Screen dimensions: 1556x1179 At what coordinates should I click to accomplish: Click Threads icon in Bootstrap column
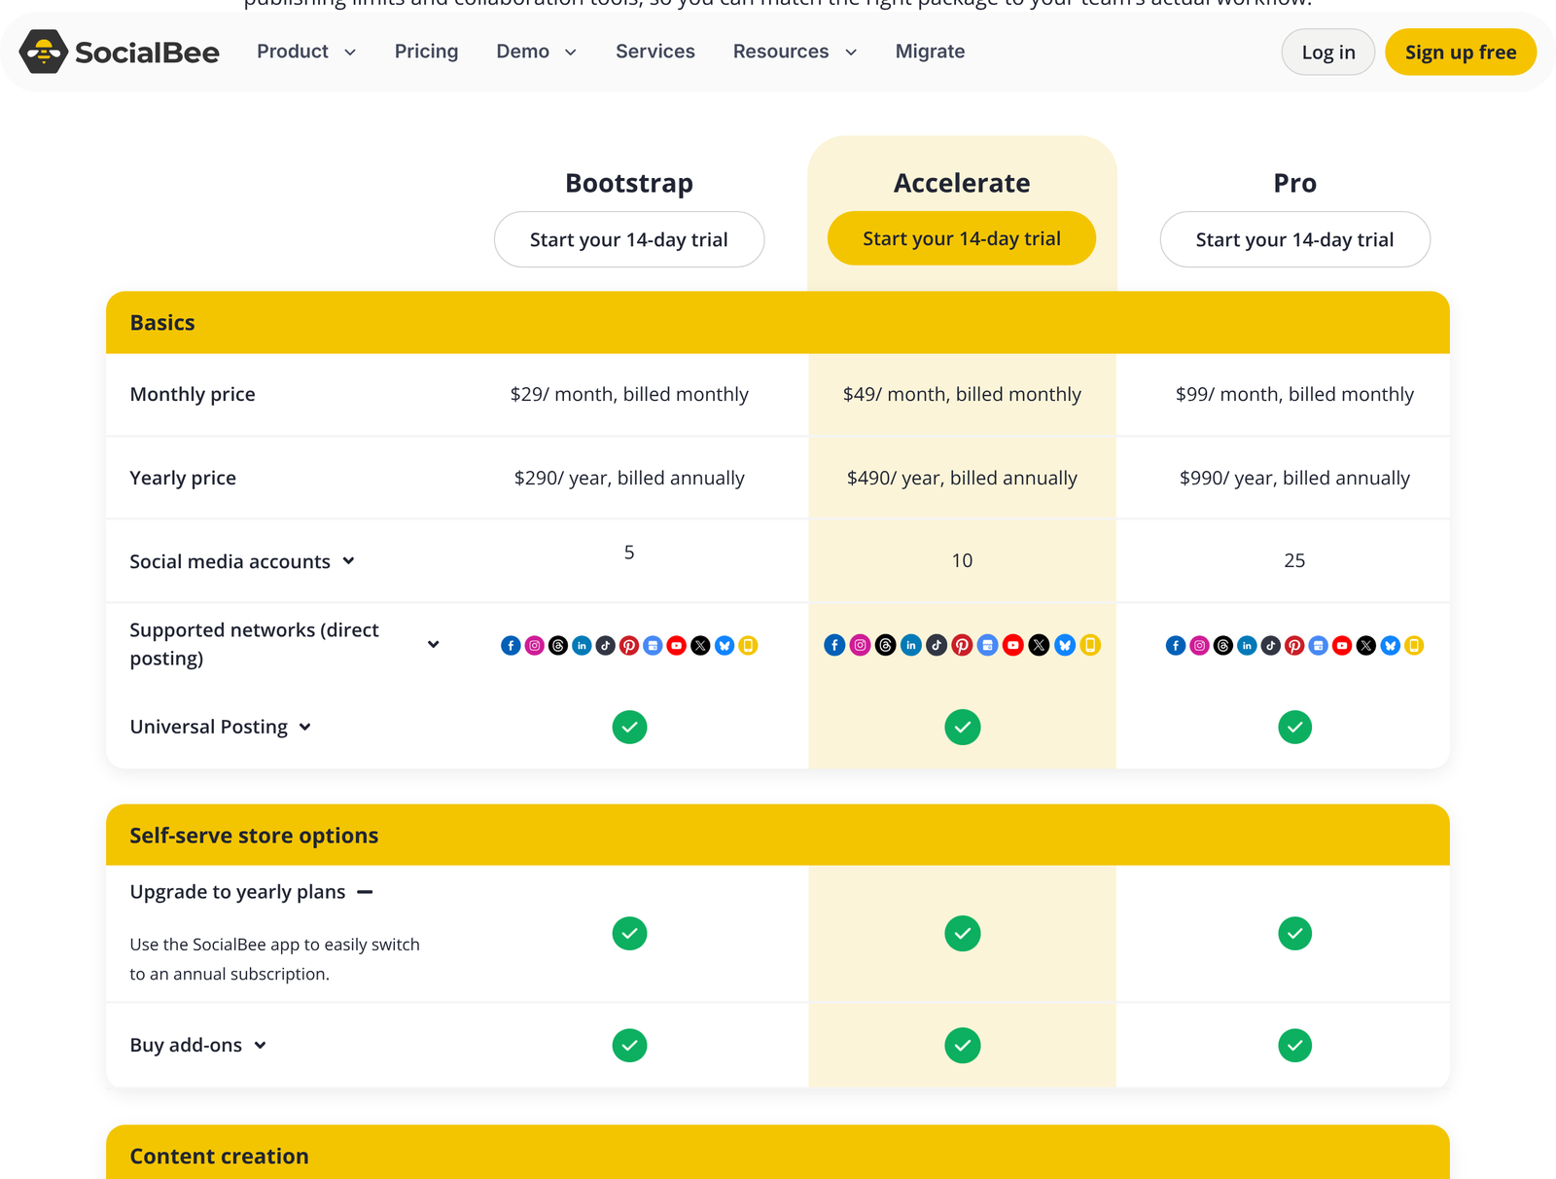(x=558, y=645)
